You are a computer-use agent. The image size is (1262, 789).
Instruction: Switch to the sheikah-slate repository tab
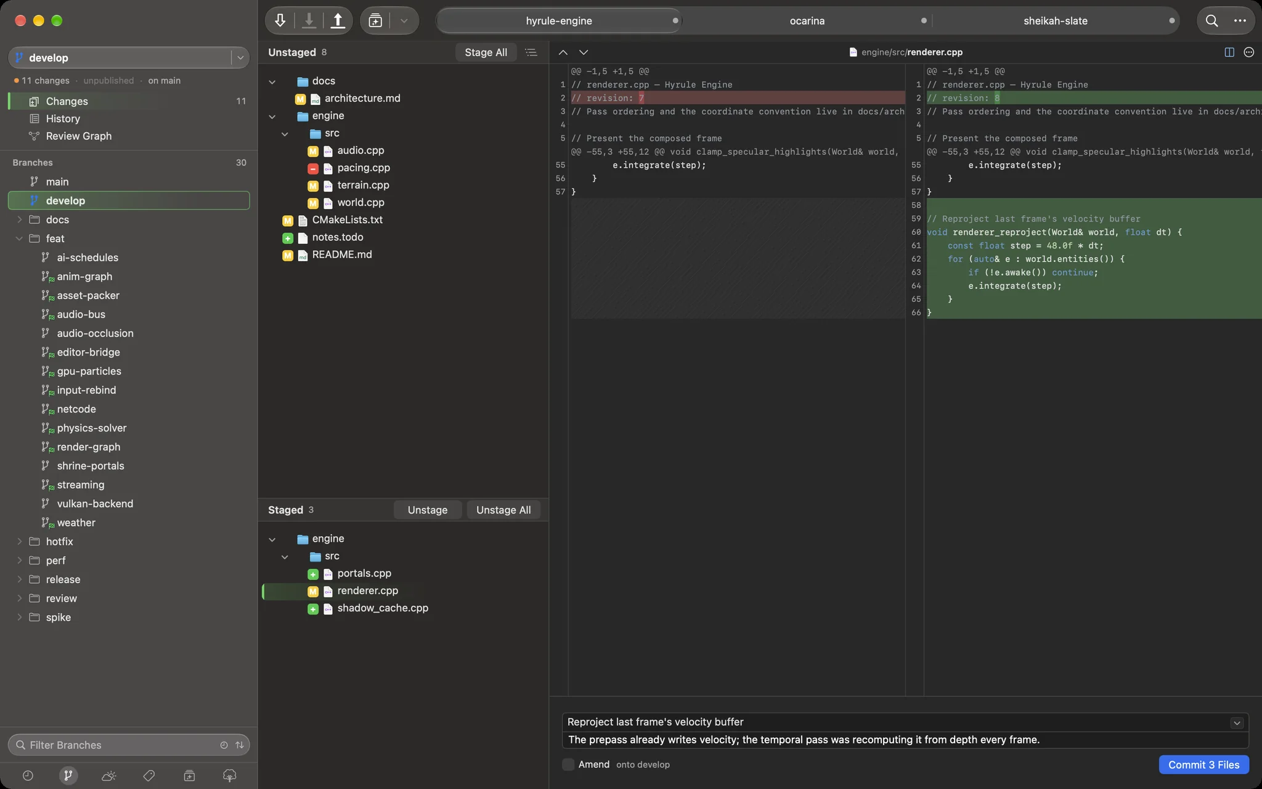click(1056, 20)
